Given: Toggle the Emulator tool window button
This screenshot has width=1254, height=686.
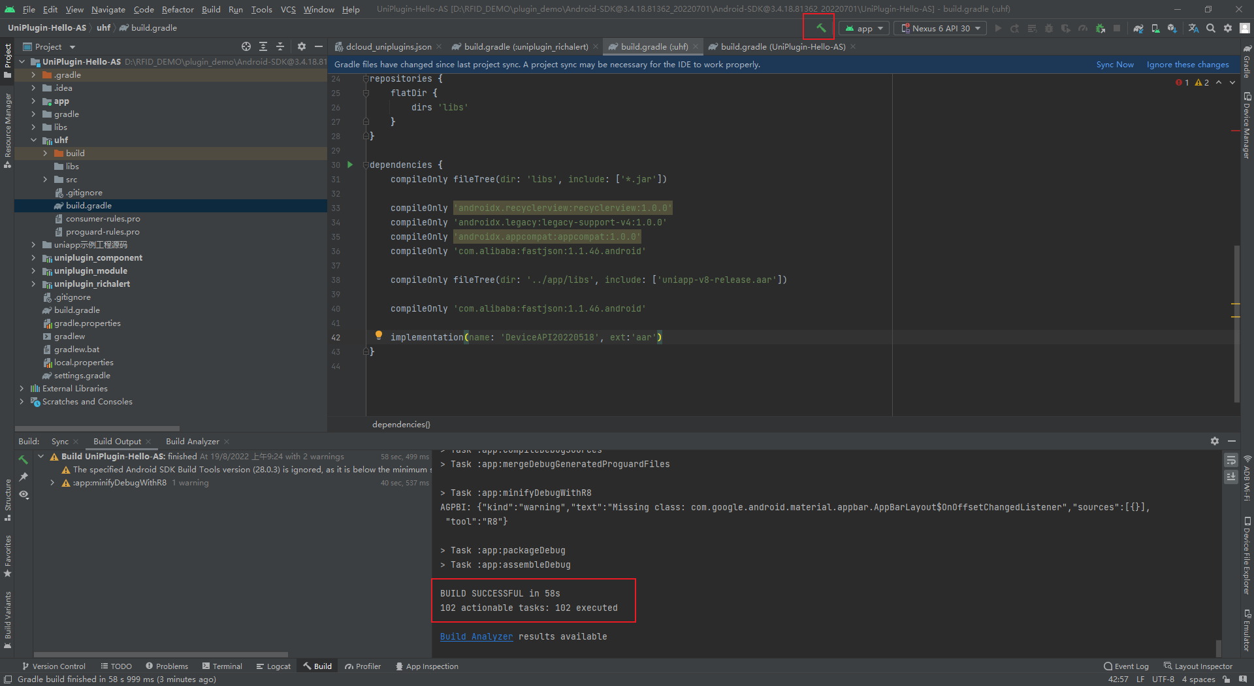Looking at the screenshot, I should [x=1247, y=630].
